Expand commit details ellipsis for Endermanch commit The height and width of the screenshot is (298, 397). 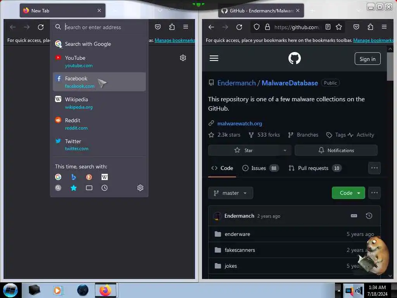(x=354, y=216)
